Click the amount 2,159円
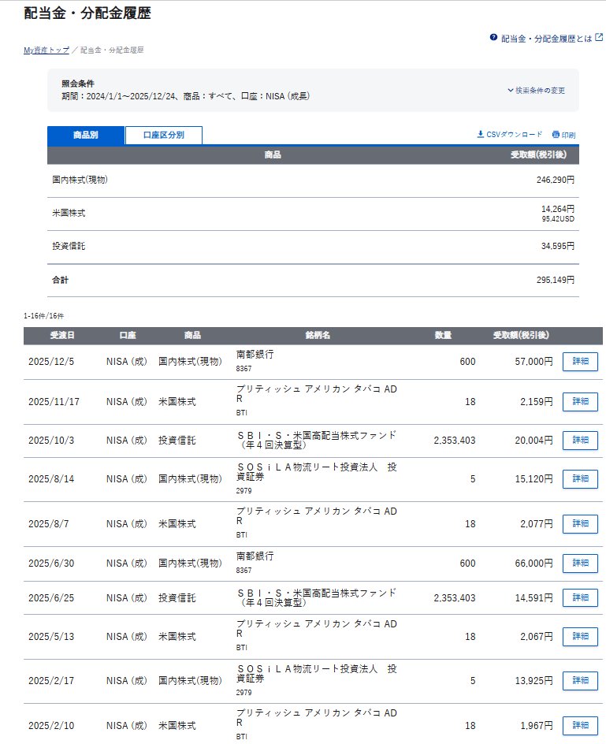606x744 pixels. pyautogui.click(x=536, y=402)
